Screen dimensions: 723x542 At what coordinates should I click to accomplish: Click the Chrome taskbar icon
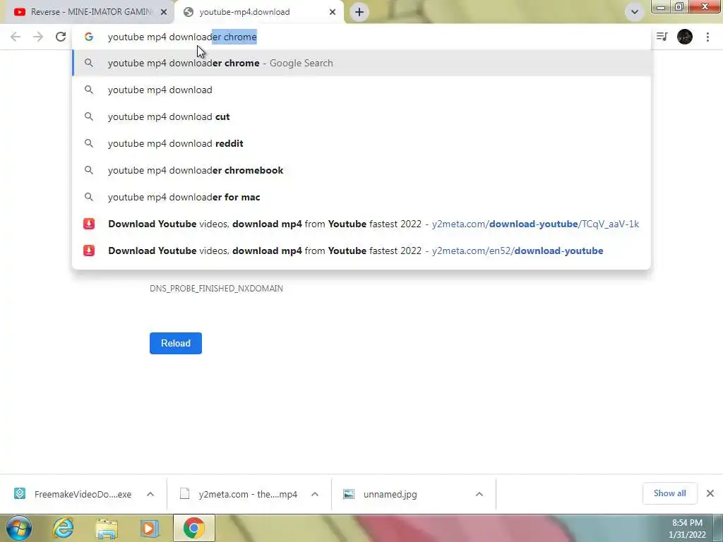pyautogui.click(x=194, y=528)
